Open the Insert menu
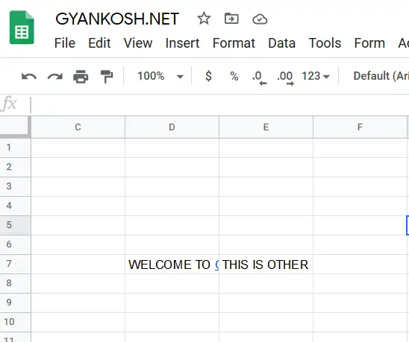 182,43
